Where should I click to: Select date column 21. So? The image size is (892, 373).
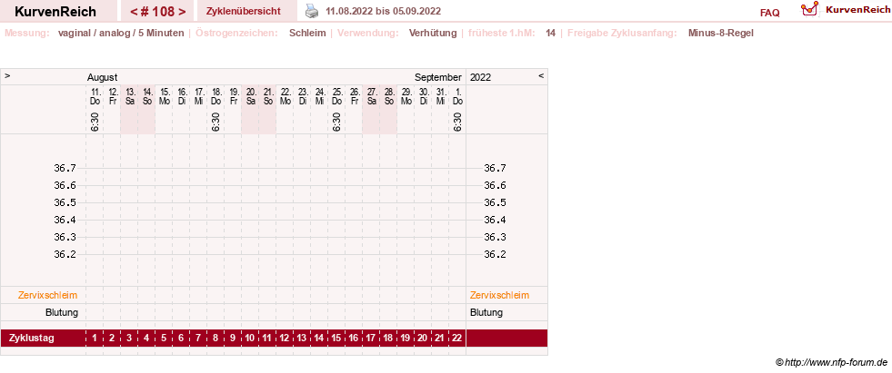(x=268, y=96)
